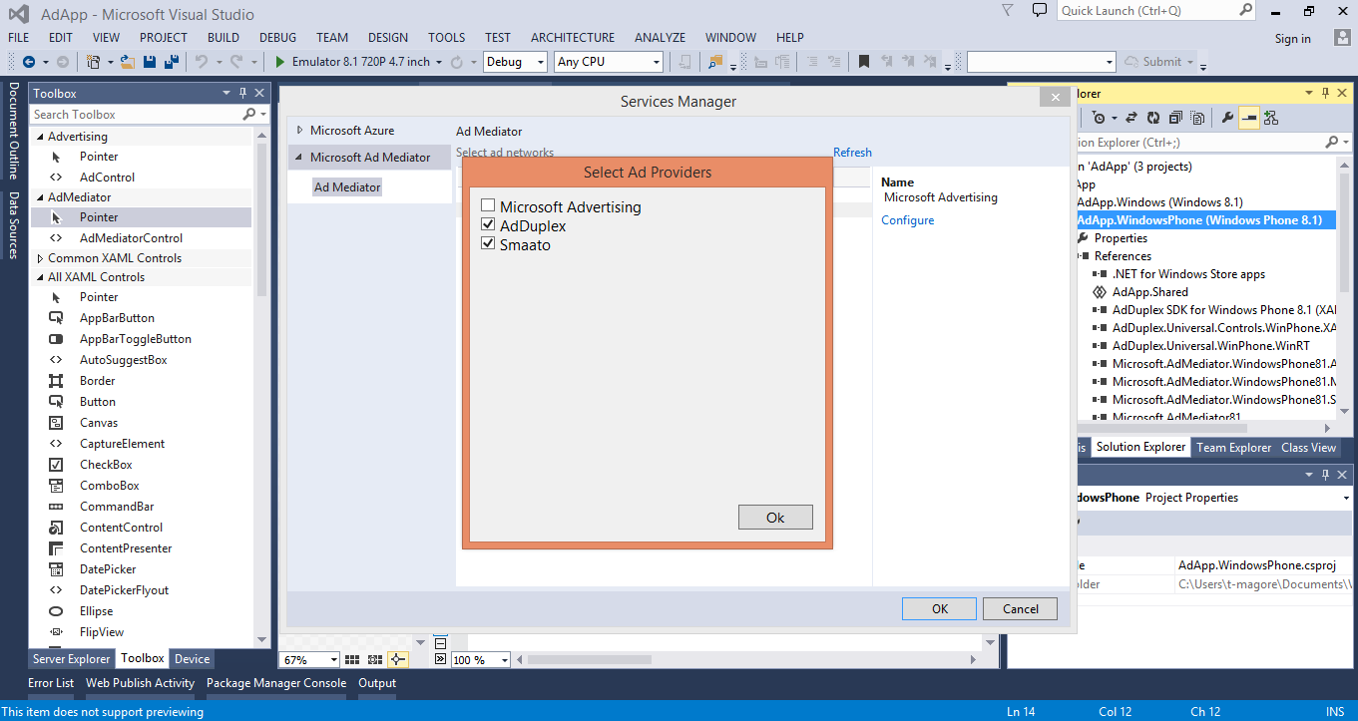Pin the Toolbox panel with auto-hide icon
The height and width of the screenshot is (721, 1358).
(x=242, y=93)
